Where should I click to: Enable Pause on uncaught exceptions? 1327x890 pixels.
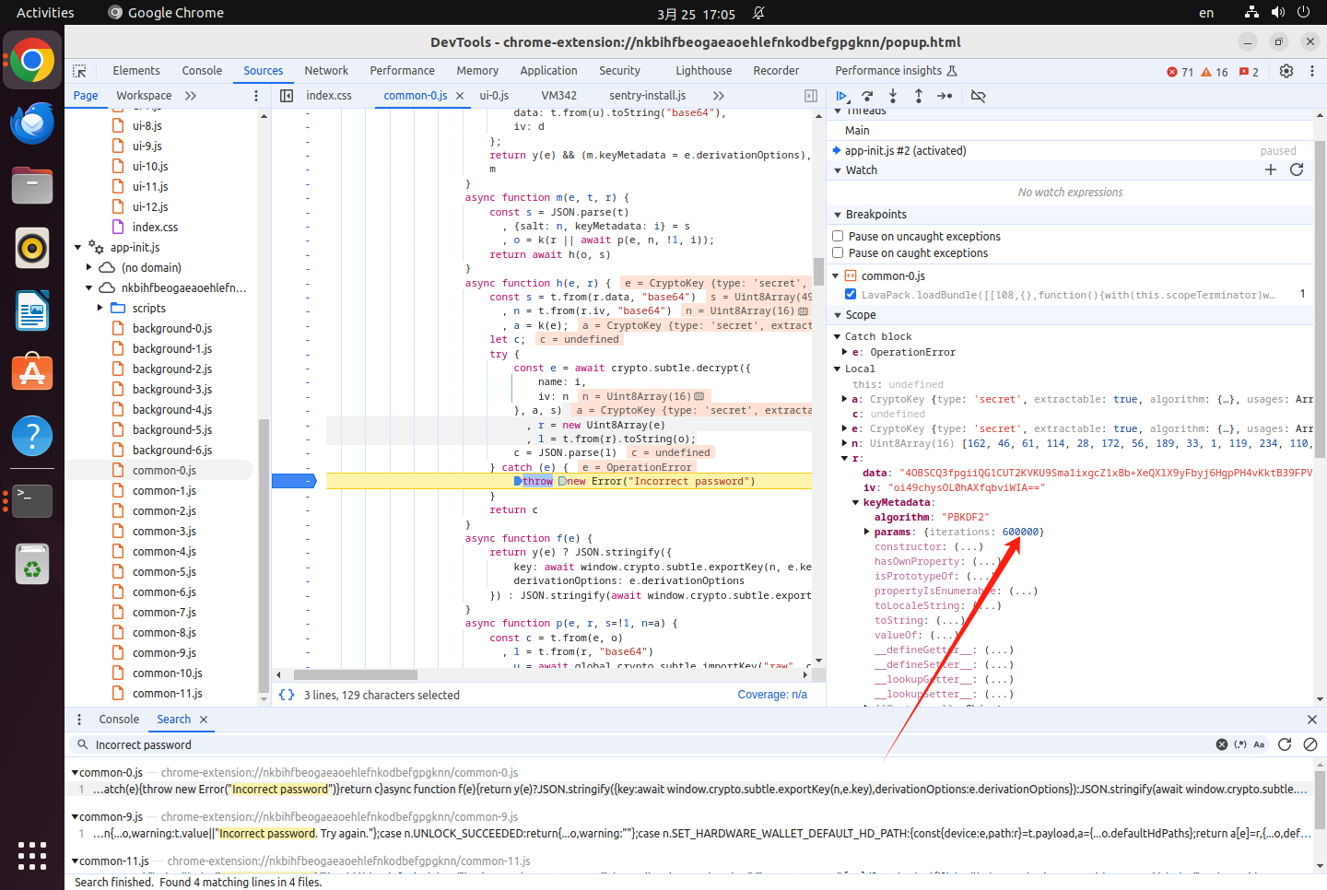coord(838,236)
